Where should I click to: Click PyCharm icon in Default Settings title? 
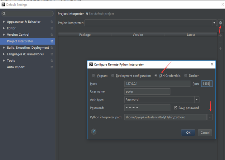tap(3, 5)
